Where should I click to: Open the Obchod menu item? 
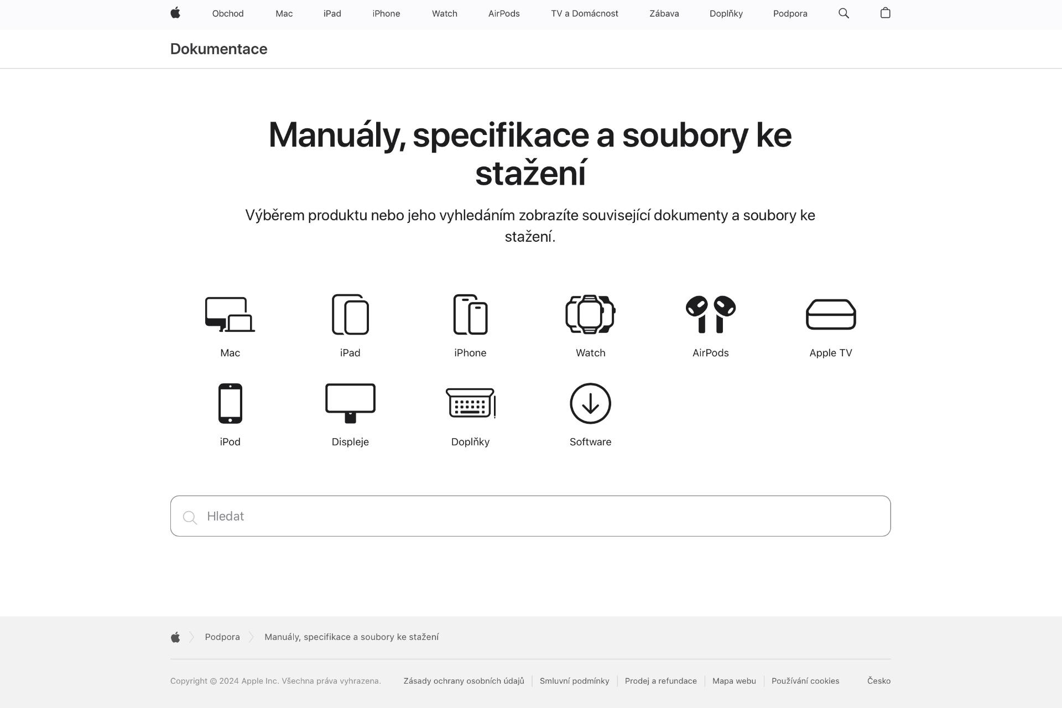[x=228, y=13]
